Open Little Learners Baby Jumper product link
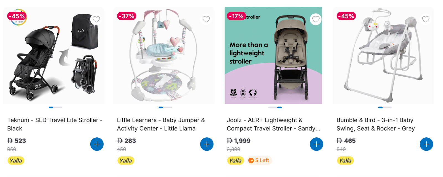 point(161,124)
